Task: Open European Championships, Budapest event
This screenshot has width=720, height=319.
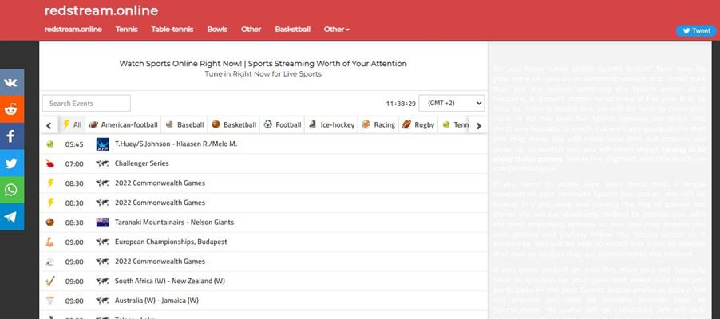Action: (171, 242)
